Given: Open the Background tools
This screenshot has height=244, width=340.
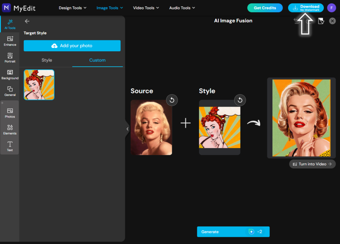Looking at the screenshot, I should click(10, 75).
